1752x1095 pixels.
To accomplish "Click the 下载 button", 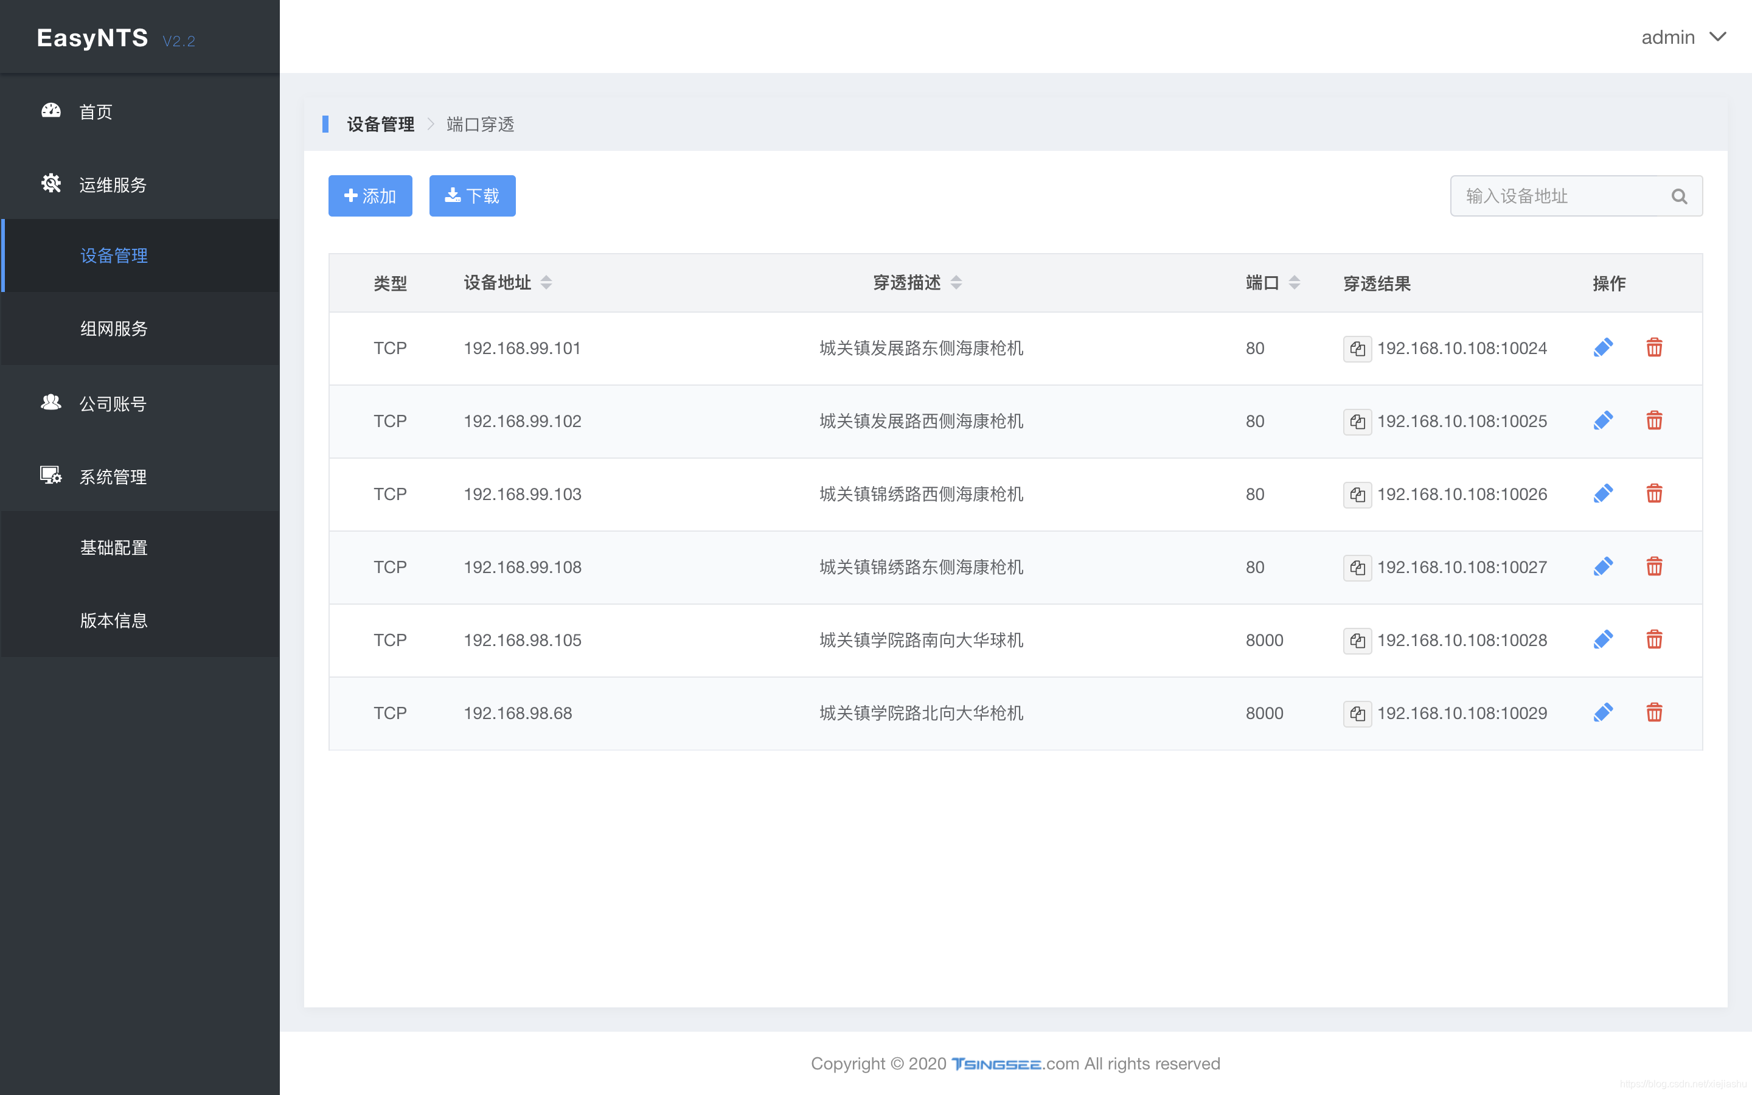I will tap(472, 196).
